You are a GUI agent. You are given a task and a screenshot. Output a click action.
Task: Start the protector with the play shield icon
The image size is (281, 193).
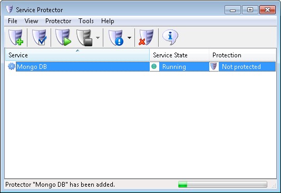[x=63, y=37]
